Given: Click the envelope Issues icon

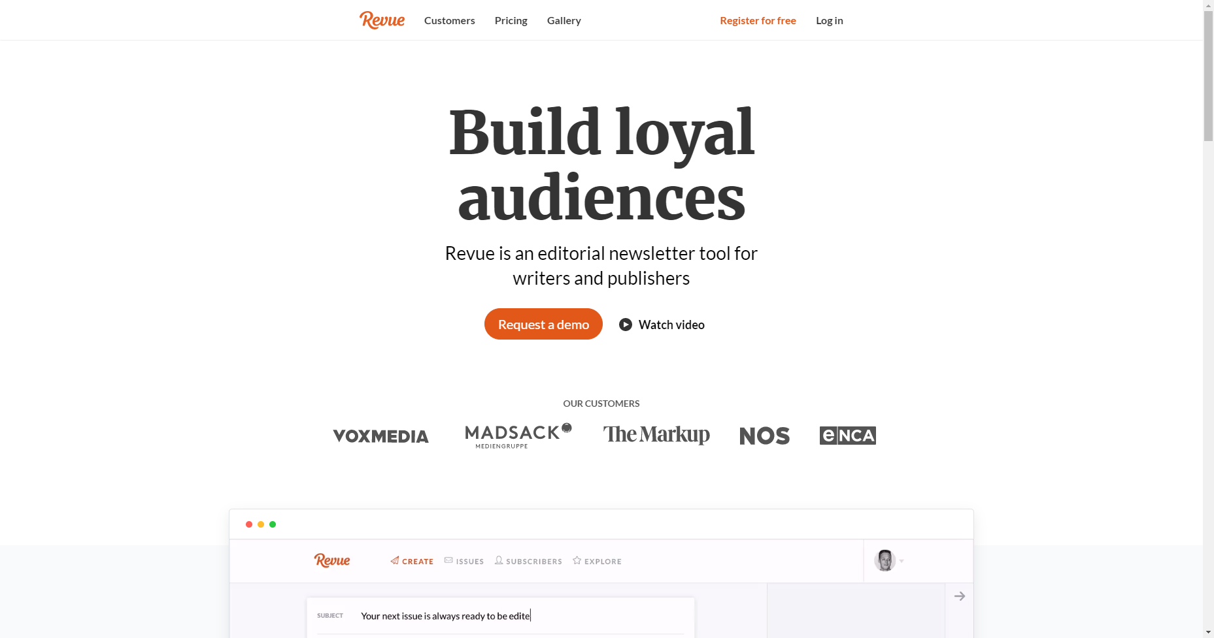Looking at the screenshot, I should pos(448,560).
